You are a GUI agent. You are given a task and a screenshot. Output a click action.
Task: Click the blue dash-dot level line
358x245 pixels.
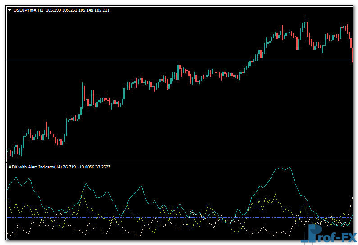click(135, 218)
